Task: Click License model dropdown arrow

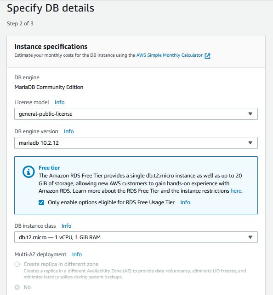Action: (x=250, y=114)
